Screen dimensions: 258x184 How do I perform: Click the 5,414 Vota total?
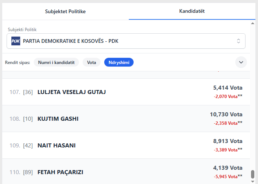228,88
